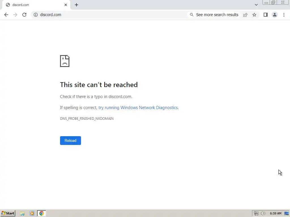290x217 pixels.
Task: Run Windows Network Diagnostics link
Action: coord(138,108)
